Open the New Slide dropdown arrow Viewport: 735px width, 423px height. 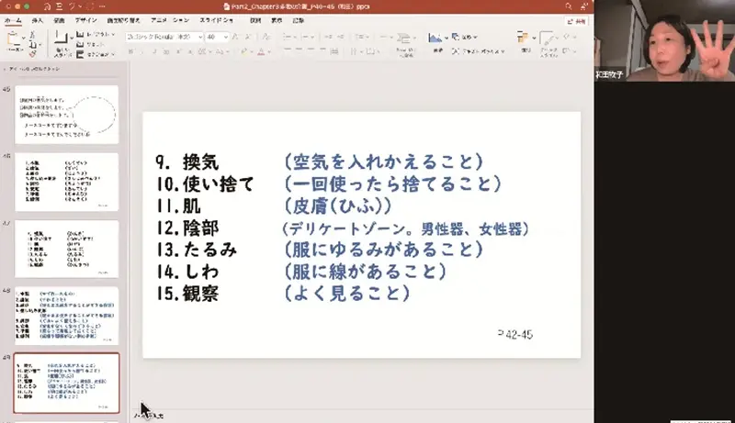tap(71, 38)
